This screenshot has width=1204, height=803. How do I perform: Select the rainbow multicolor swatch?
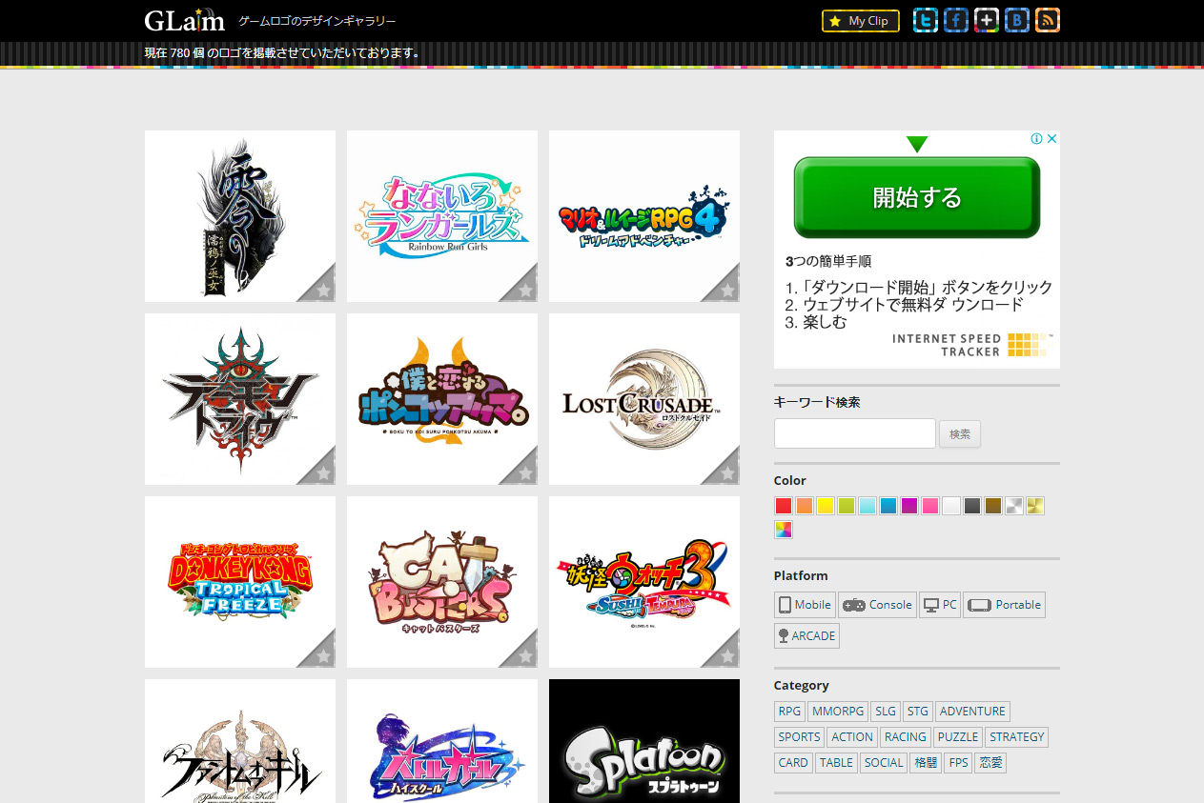point(784,529)
